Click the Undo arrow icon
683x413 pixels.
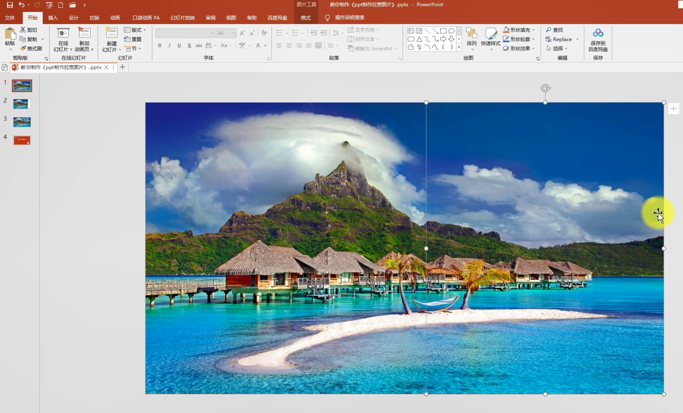click(x=21, y=5)
